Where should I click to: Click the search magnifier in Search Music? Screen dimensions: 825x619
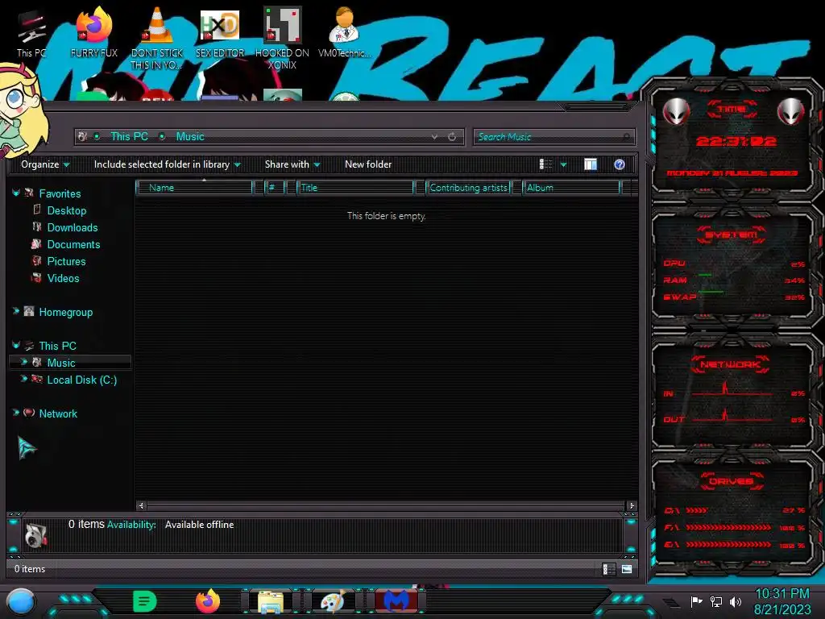(626, 137)
